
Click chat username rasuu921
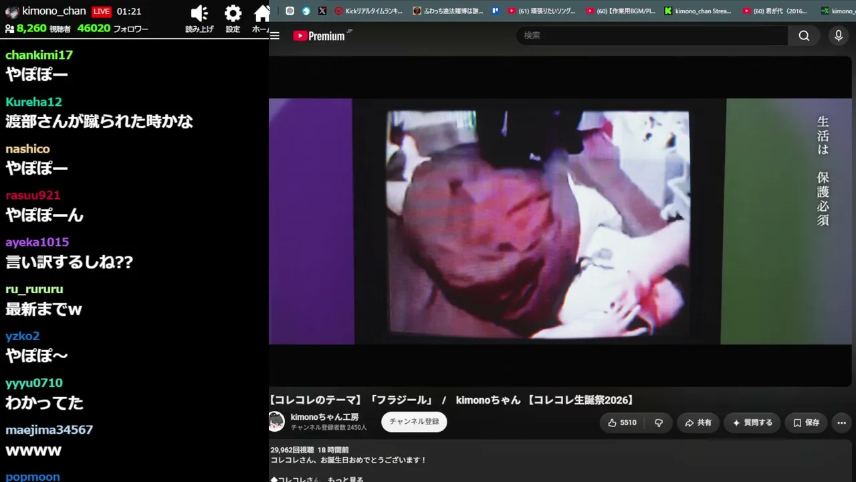pyautogui.click(x=33, y=195)
